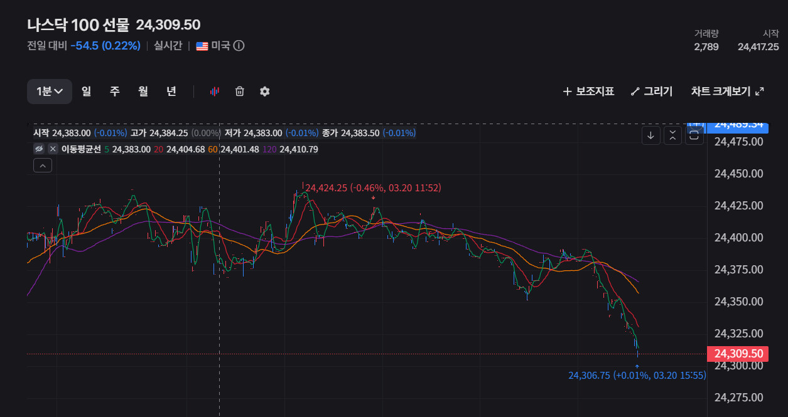
Task: Click the info icon beside 미국
Action: click(x=239, y=46)
